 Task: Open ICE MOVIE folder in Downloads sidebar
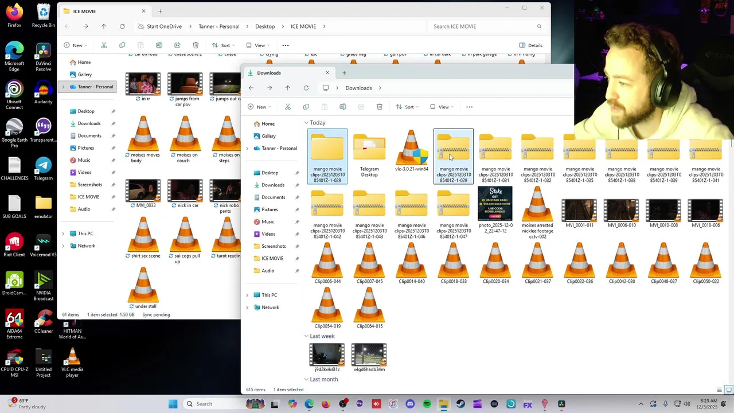click(272, 259)
